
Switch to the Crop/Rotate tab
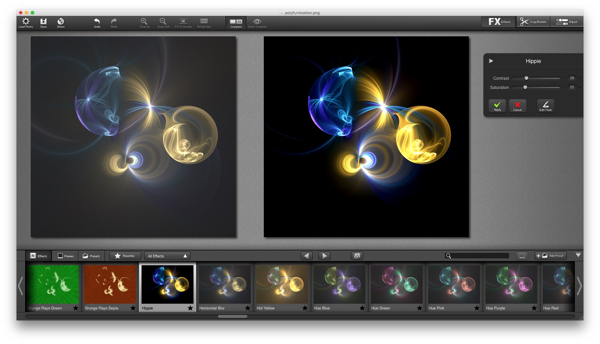(533, 22)
